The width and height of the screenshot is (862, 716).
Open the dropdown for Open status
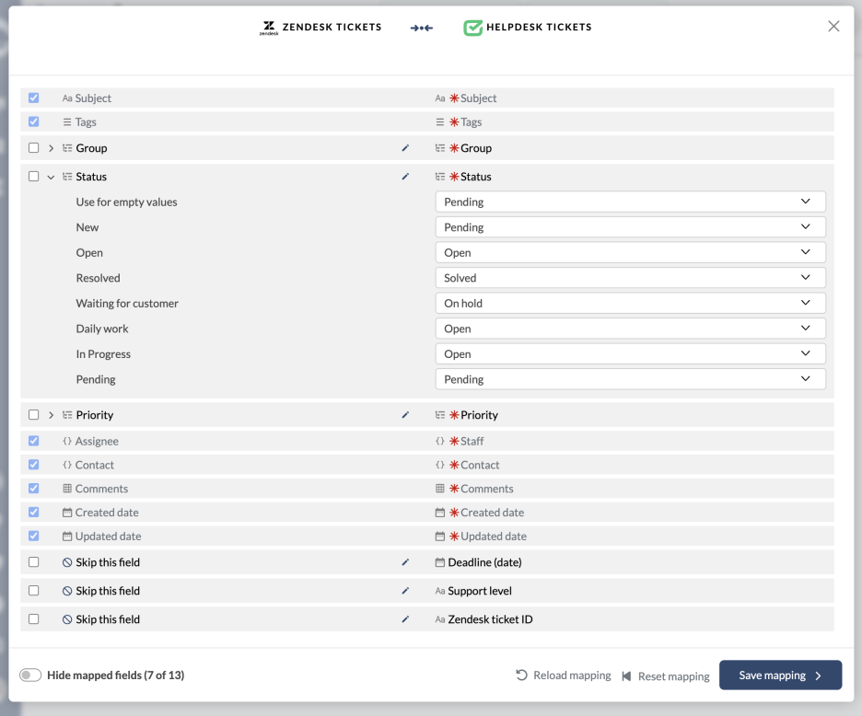(631, 252)
